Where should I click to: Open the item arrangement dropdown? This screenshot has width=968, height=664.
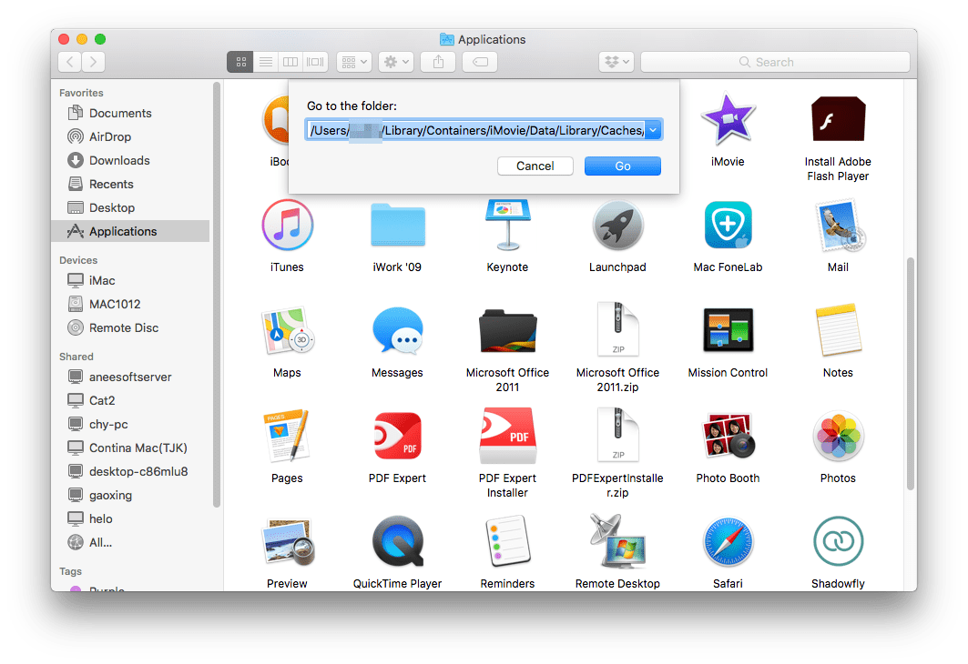(353, 62)
